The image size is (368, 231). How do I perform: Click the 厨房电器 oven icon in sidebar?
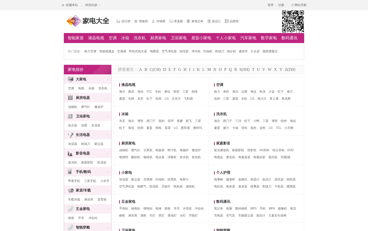70,98
